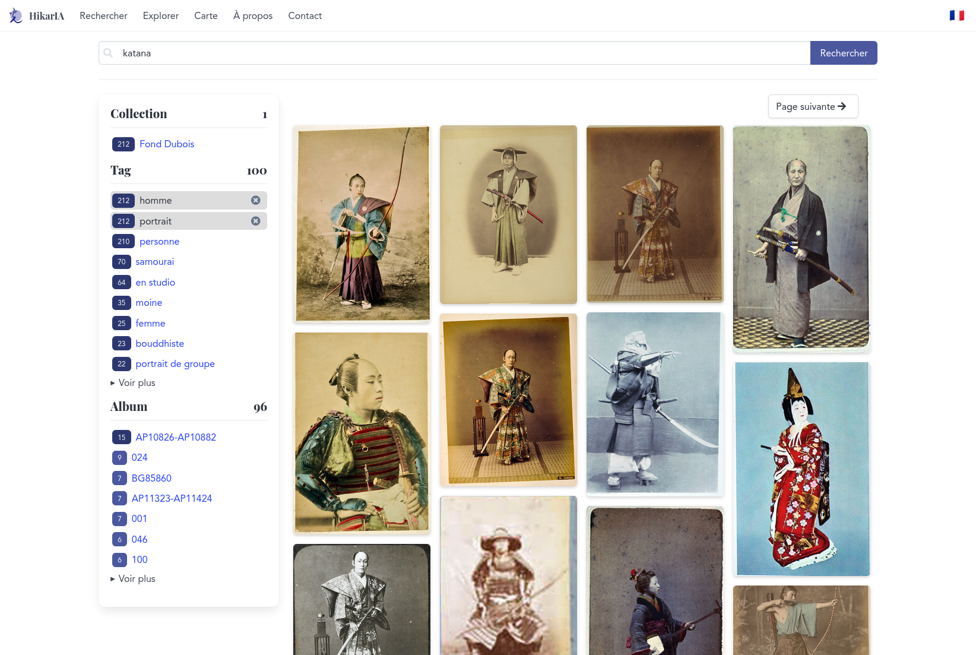Open the archer with red bow photo
The height and width of the screenshot is (655, 976).
[362, 224]
